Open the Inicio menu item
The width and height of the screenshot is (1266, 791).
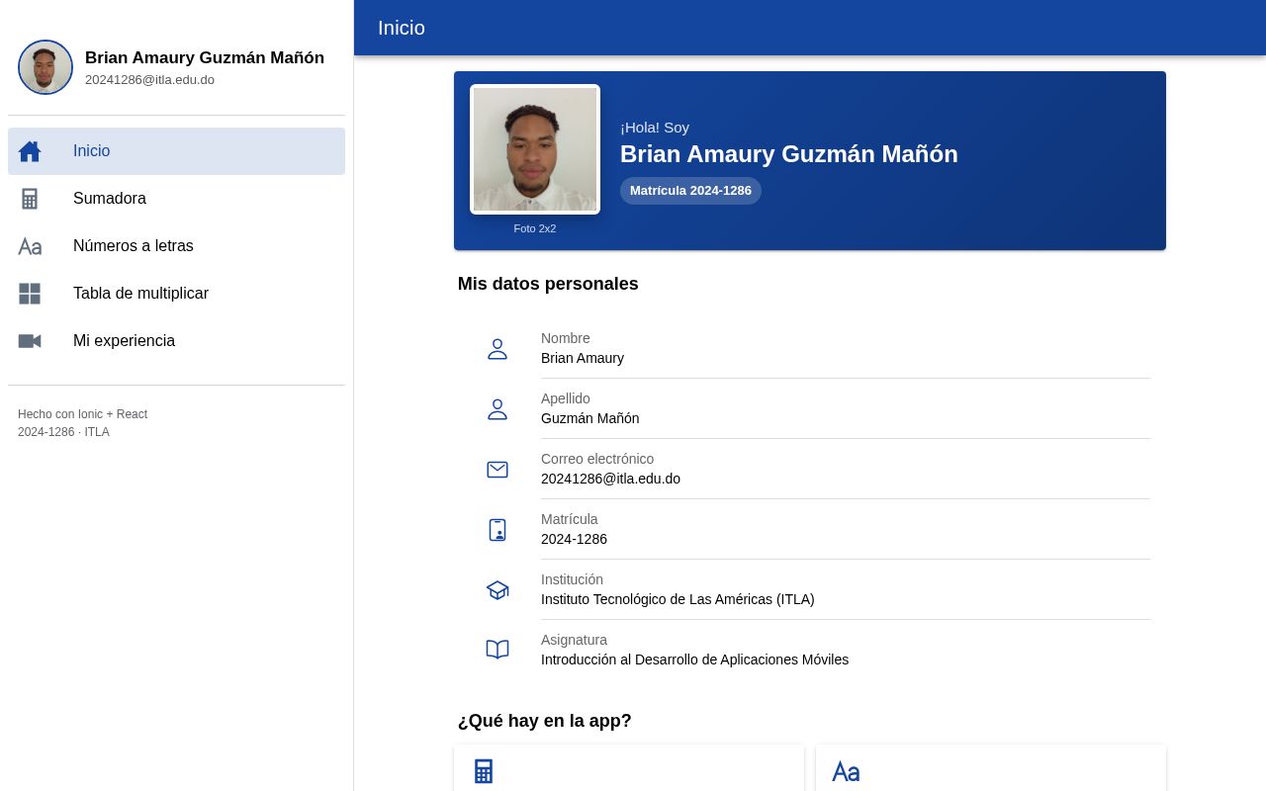point(176,151)
